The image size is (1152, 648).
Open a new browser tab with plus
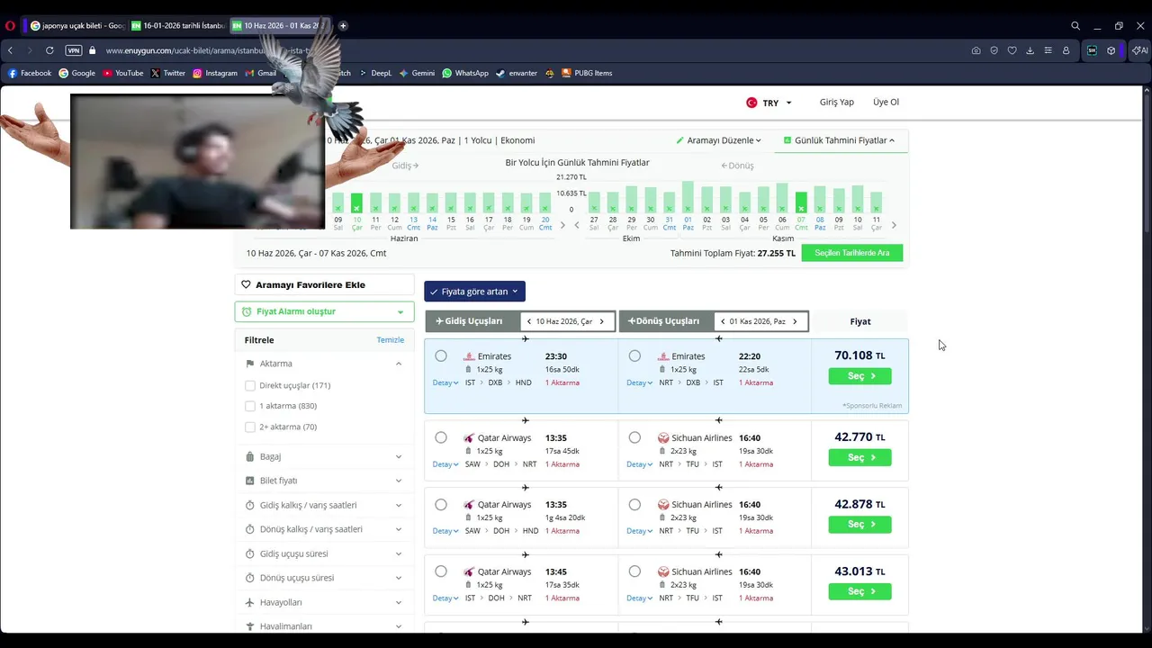(x=343, y=26)
